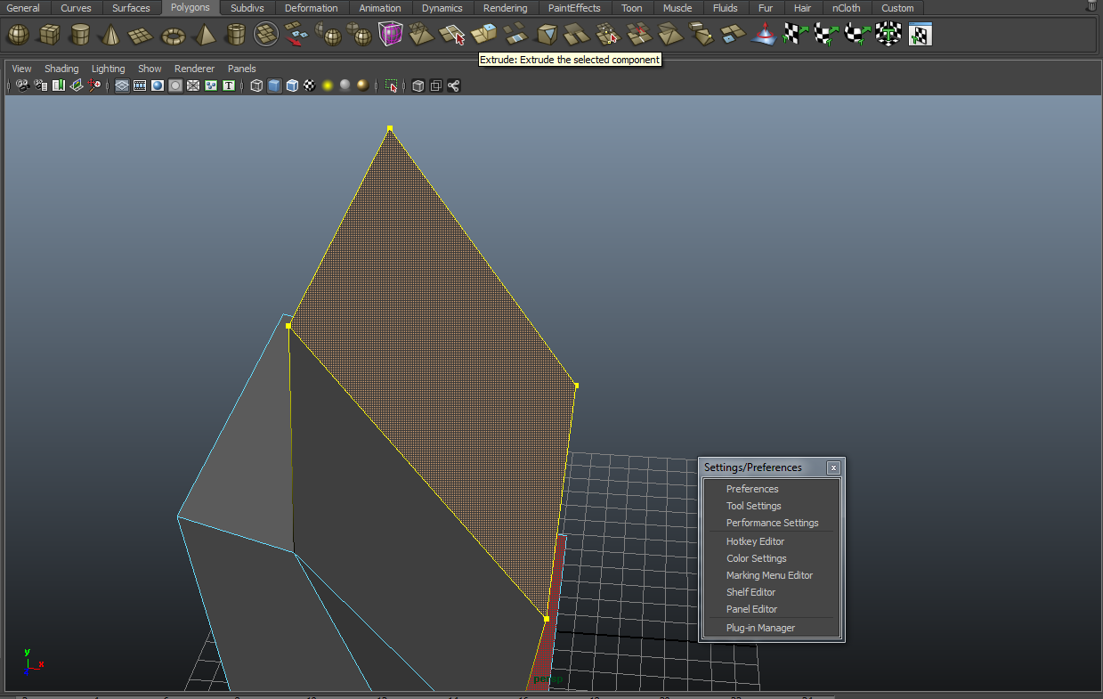
Task: Toggle the film gate display icon
Action: tap(139, 85)
